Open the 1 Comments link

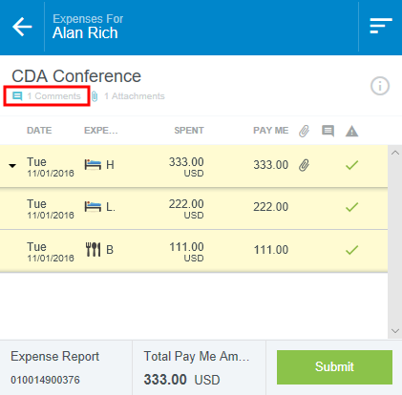(47, 96)
